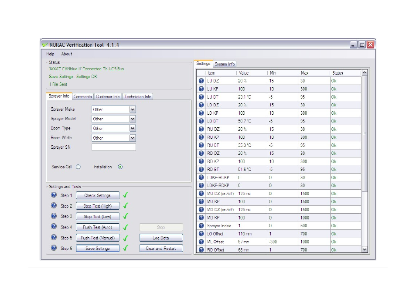Click the help icon for Step 4
This screenshot has width=416, height=297.
point(54,227)
